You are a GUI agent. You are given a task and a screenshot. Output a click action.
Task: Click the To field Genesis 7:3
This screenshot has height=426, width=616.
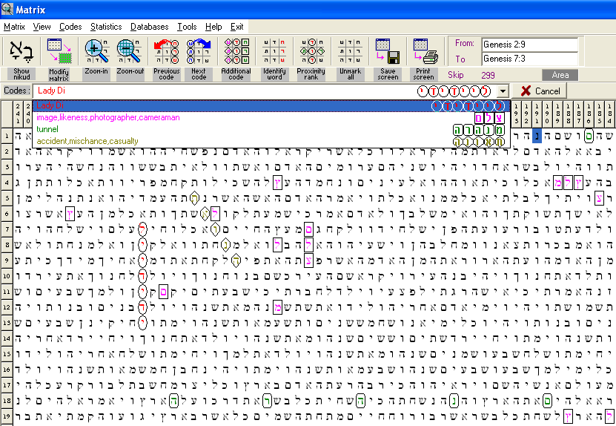[x=529, y=59]
